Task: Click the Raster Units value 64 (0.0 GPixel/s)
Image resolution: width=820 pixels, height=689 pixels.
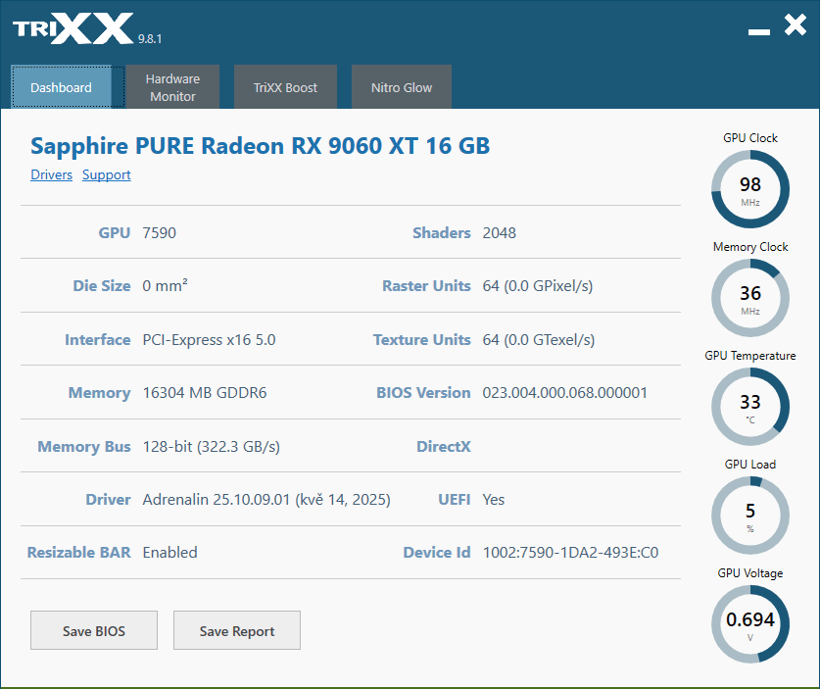Action: (538, 286)
